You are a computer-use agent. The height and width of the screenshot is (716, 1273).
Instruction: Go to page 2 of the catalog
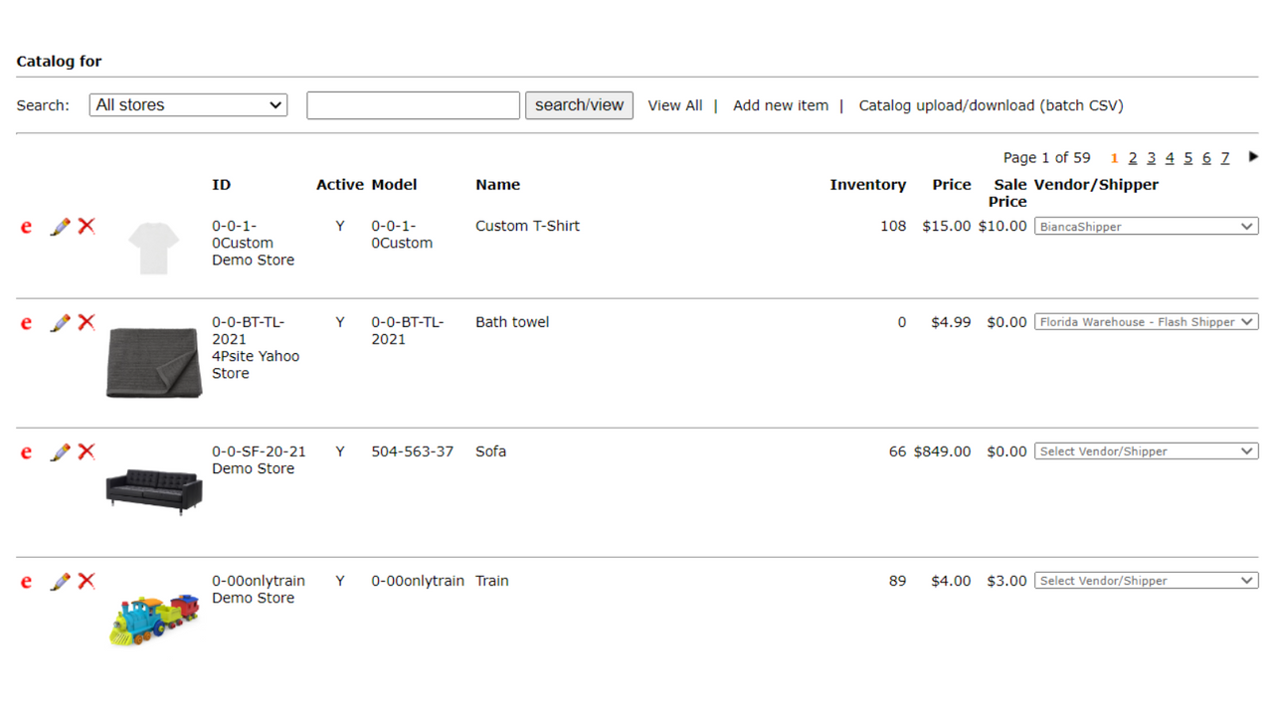1132,156
